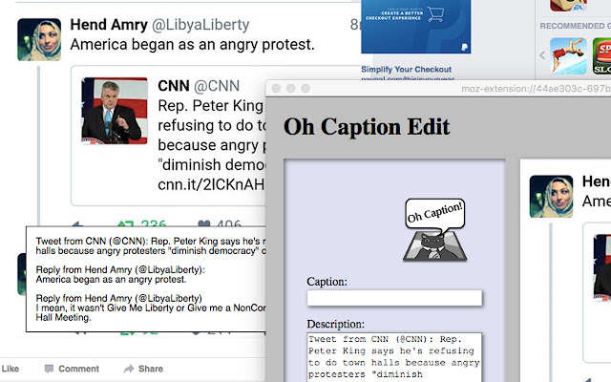Click 'Tweet from CNN' line in tooltip
Image resolution: width=611 pixels, height=382 pixels.
click(x=151, y=241)
